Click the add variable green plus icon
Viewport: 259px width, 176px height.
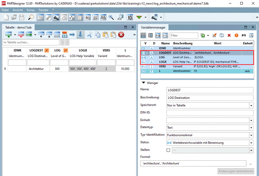pos(203,35)
